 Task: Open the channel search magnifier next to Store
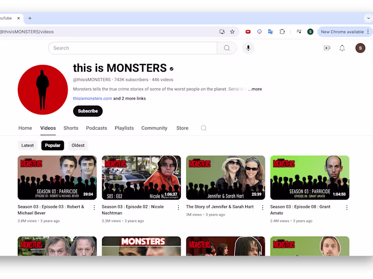click(x=203, y=128)
